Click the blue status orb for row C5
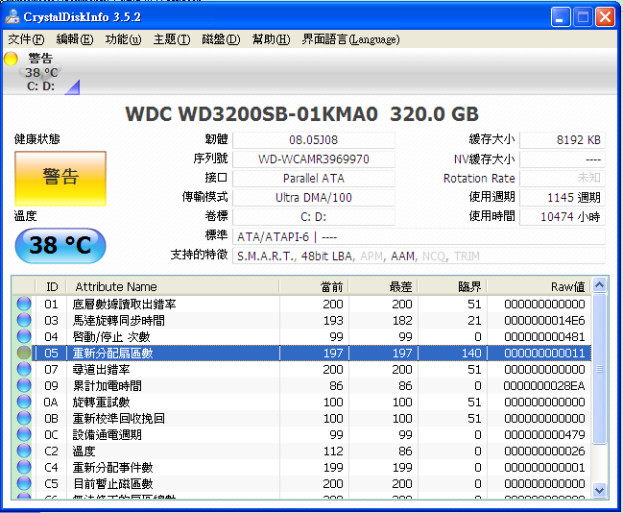This screenshot has width=623, height=513. (x=24, y=483)
